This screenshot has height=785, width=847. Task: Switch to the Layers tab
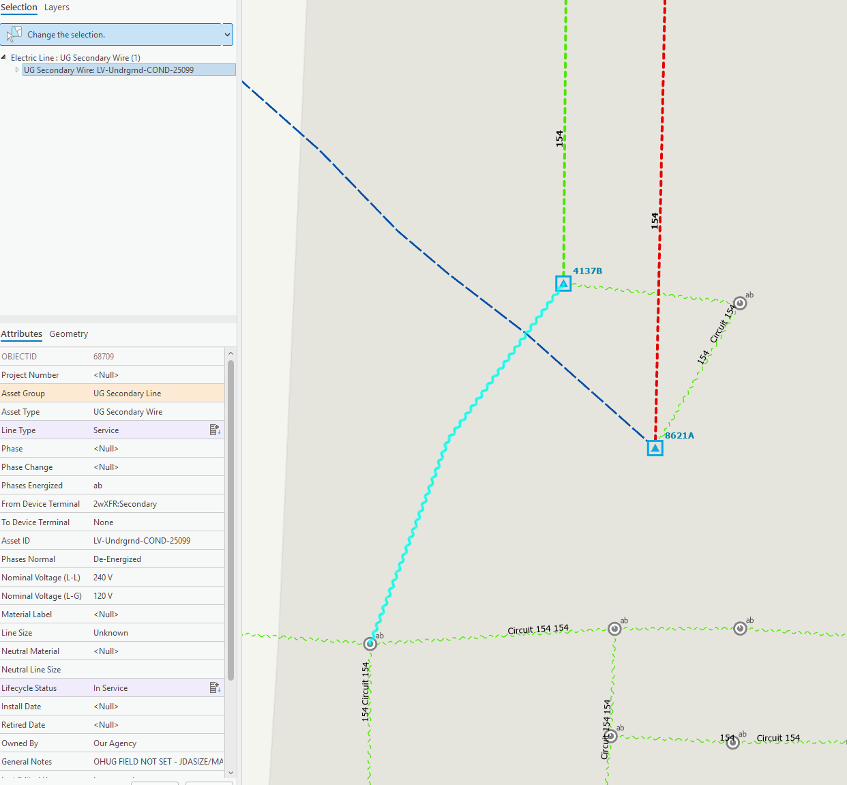click(x=57, y=8)
